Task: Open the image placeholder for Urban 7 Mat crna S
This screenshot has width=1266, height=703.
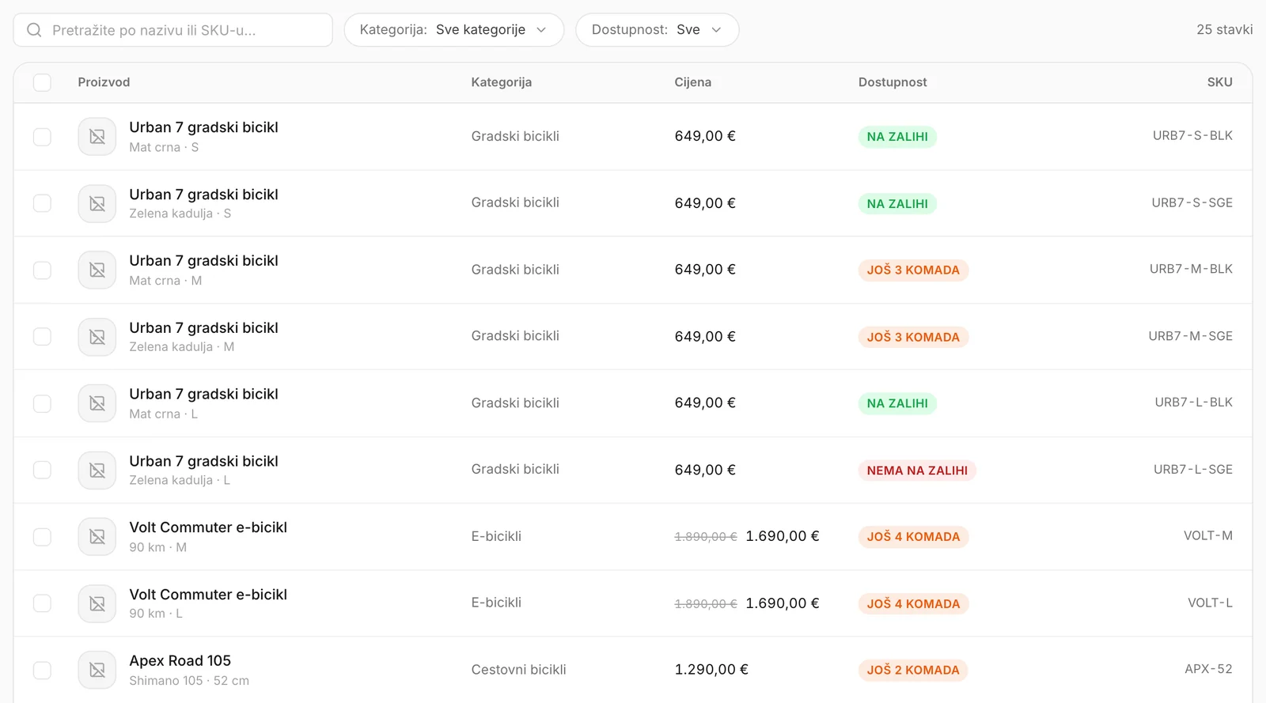Action: pos(97,137)
